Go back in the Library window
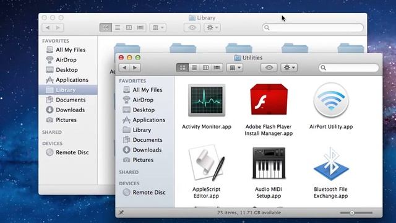The image size is (396, 223). (x=48, y=27)
